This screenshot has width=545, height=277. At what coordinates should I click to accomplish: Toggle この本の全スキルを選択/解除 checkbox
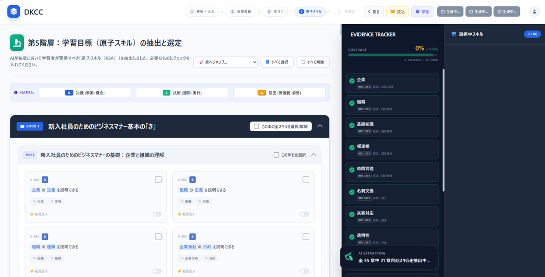(256, 126)
